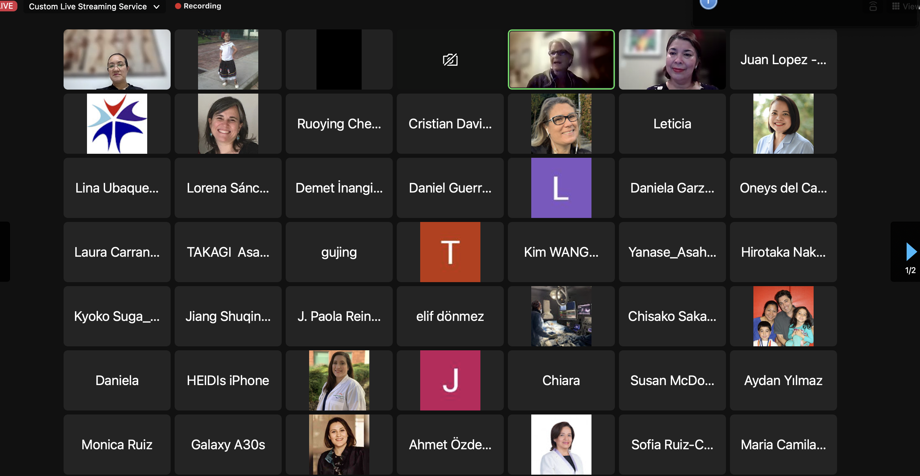Screen dimensions: 920x476
Task: Click the red Recording indicator dot
Action: click(178, 6)
